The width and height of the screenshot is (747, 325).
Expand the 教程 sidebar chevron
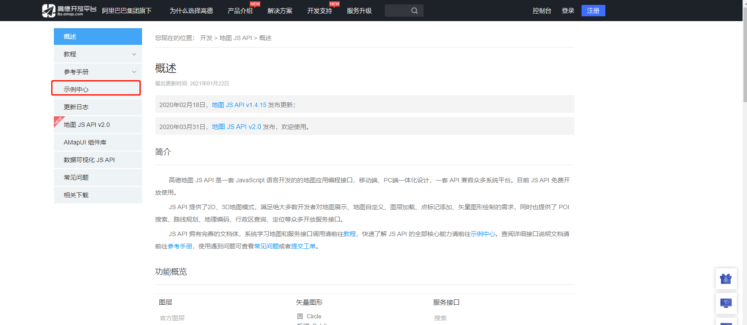click(x=134, y=54)
